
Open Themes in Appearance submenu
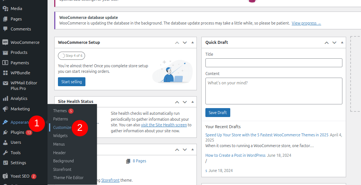[60, 111]
